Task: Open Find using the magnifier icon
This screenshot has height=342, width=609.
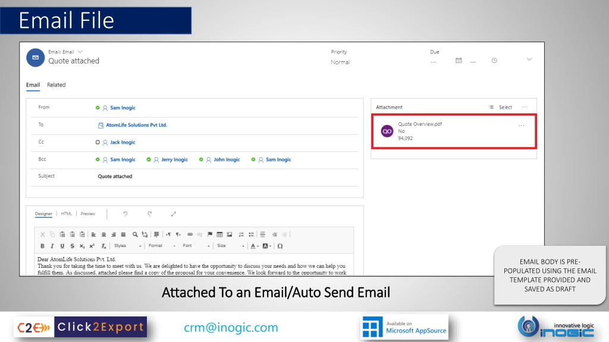Action: (135, 234)
